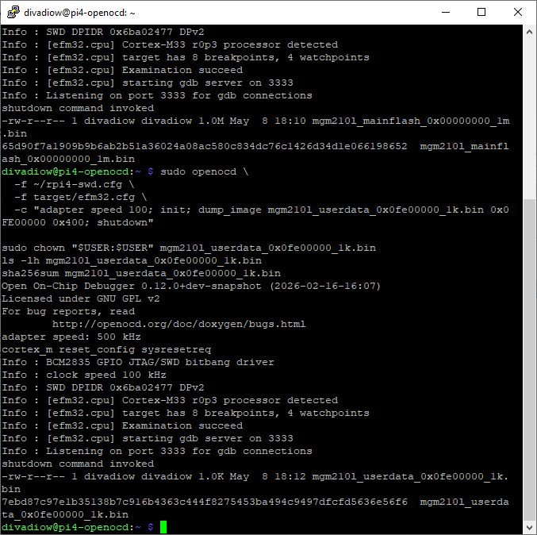Image resolution: width=537 pixels, height=535 pixels.
Task: Click the top 'Examination succeed' line
Action: click(x=122, y=70)
